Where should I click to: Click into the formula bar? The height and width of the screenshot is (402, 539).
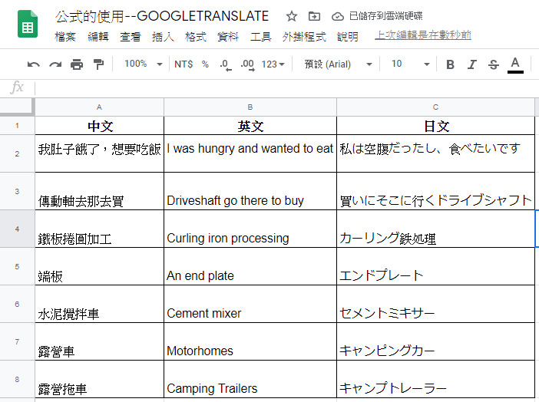click(286, 88)
